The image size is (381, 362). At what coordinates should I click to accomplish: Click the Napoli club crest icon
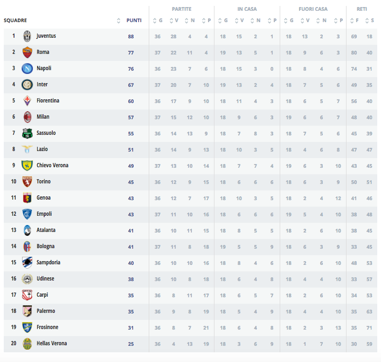click(x=27, y=69)
